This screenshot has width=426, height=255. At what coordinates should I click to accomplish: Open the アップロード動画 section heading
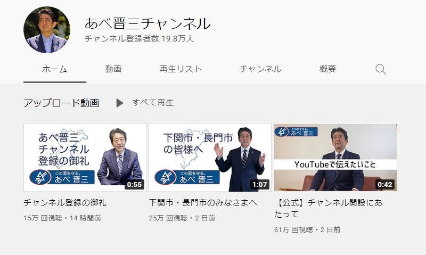coord(61,103)
